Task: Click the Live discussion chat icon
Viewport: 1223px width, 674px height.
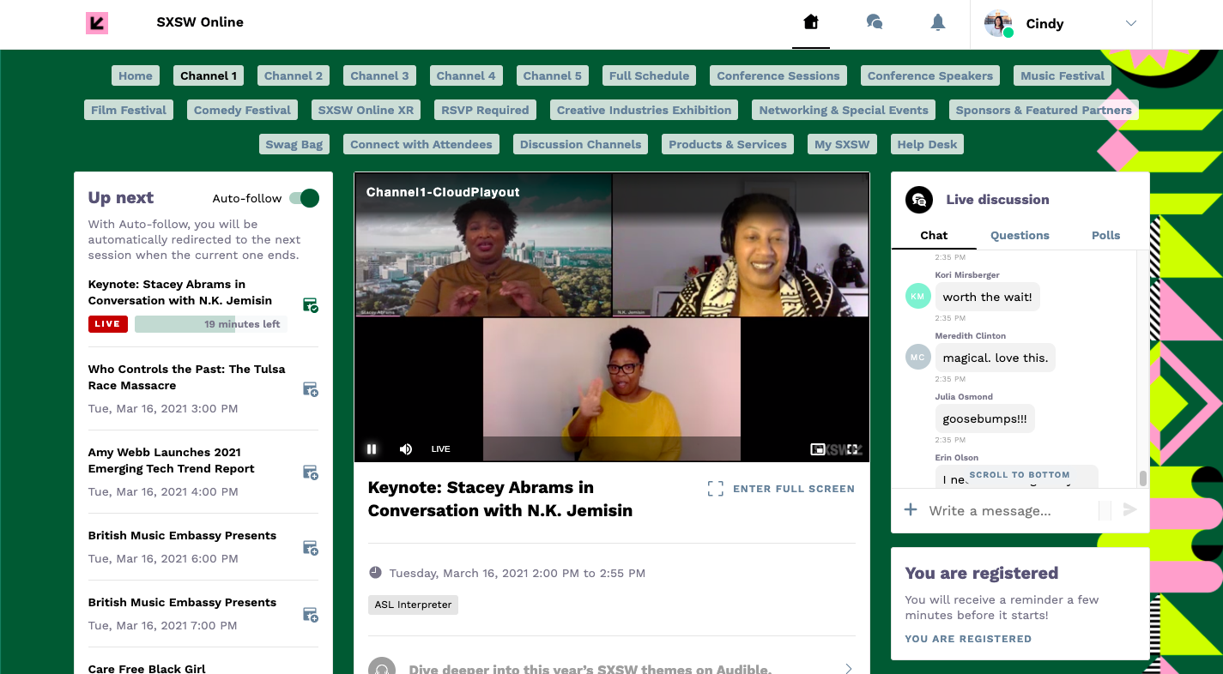Action: (919, 200)
